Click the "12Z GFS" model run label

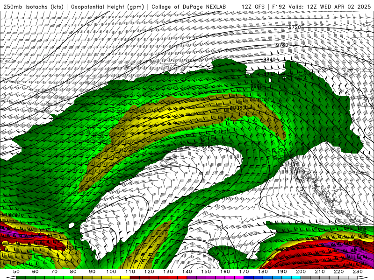click(x=253, y=7)
